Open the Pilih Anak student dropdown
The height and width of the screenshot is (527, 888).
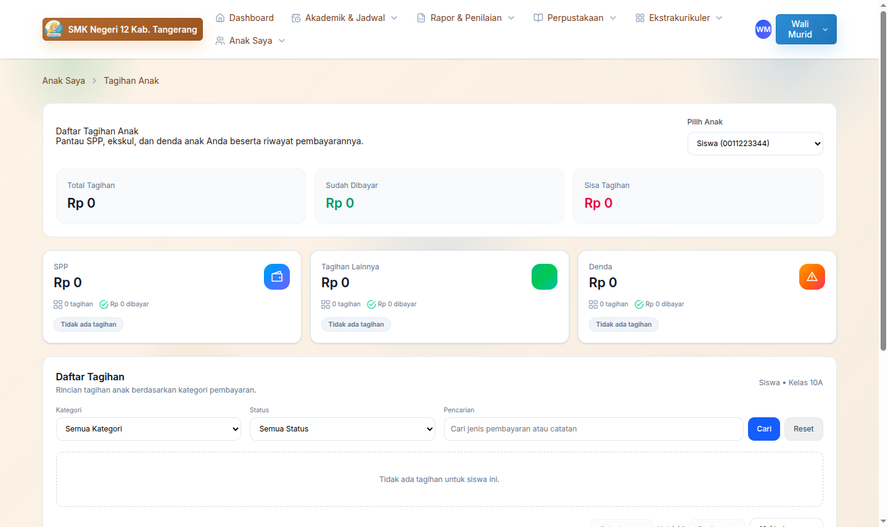[755, 144]
